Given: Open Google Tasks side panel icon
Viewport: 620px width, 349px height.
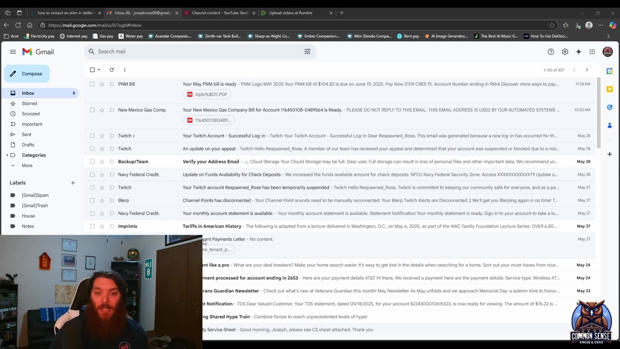Looking at the screenshot, I should [x=609, y=107].
